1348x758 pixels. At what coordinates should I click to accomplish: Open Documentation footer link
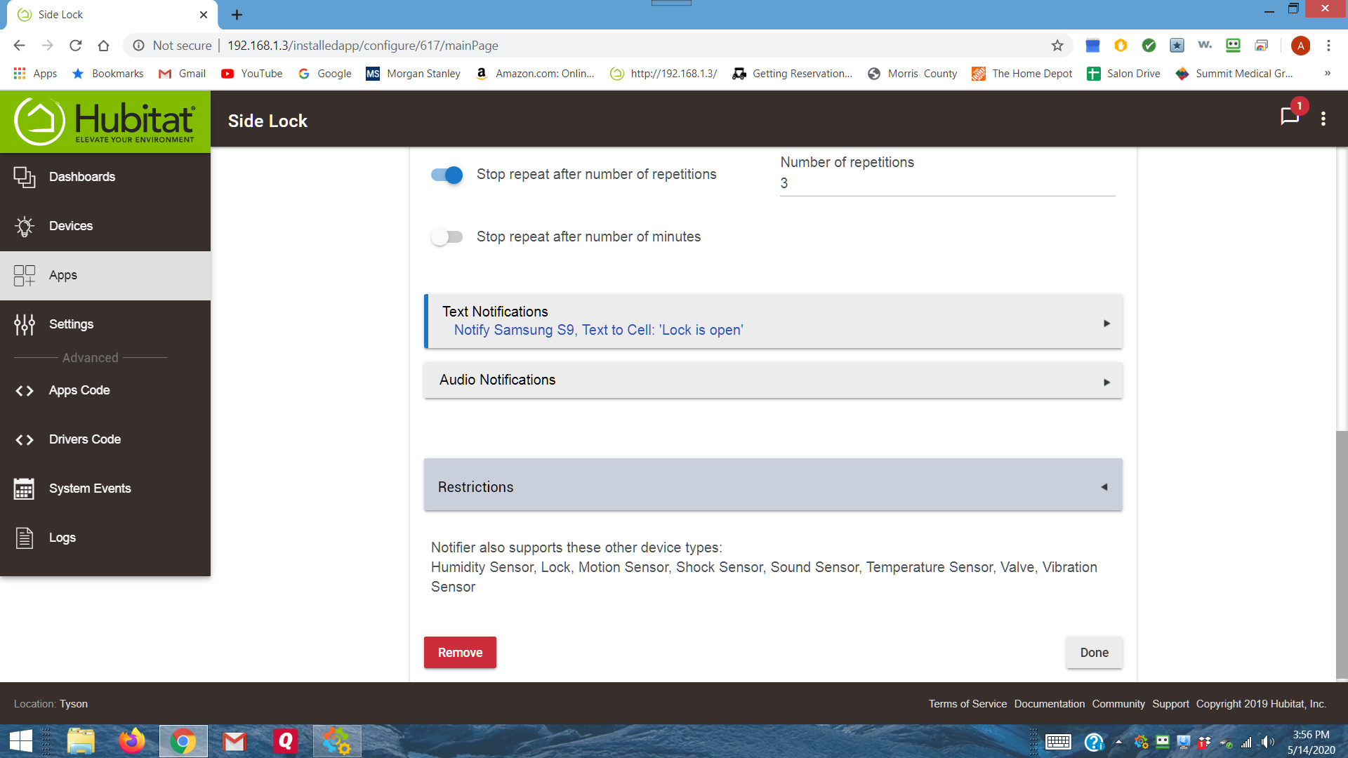(1049, 704)
